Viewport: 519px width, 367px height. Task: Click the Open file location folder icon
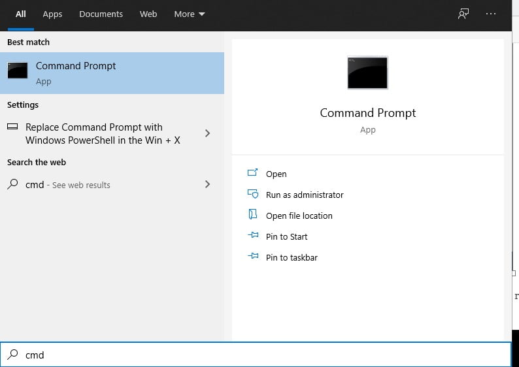pos(252,214)
